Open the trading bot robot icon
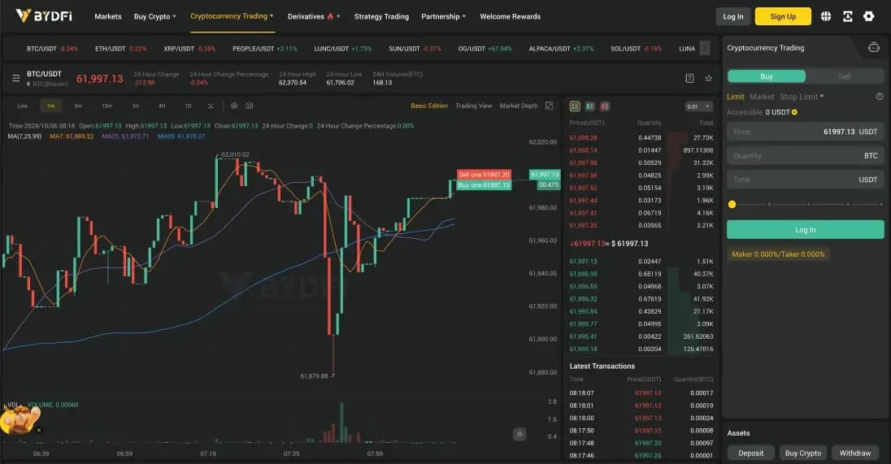This screenshot has width=891, height=464. [873, 48]
